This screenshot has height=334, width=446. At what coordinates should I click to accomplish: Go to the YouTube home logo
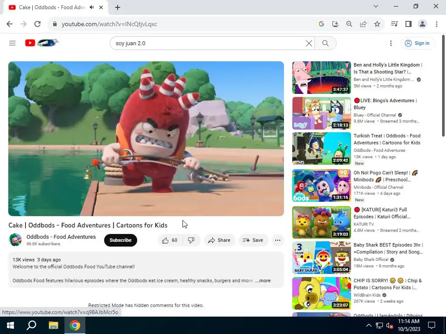pyautogui.click(x=41, y=43)
